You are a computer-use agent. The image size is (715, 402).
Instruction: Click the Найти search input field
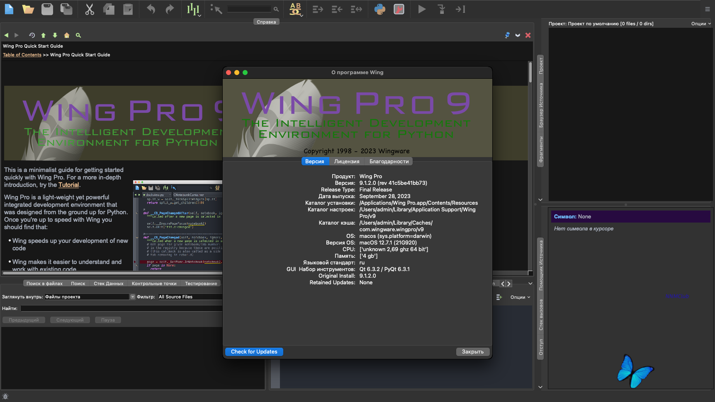tap(122, 308)
